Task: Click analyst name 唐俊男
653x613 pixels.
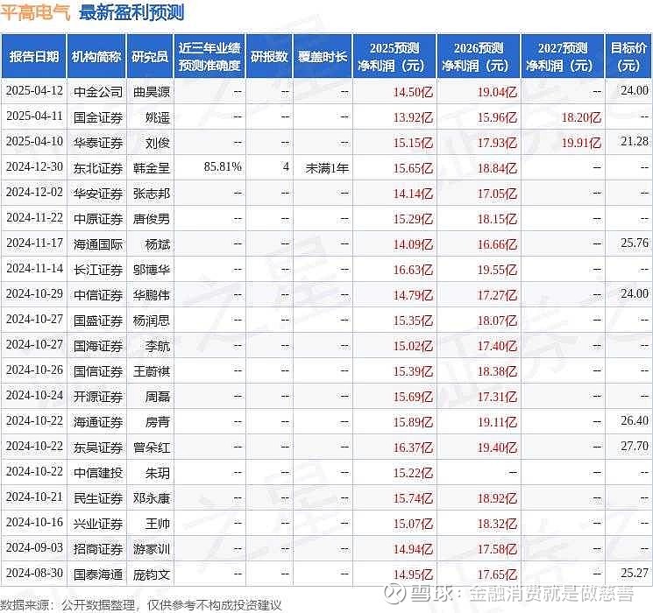Action: (x=152, y=219)
